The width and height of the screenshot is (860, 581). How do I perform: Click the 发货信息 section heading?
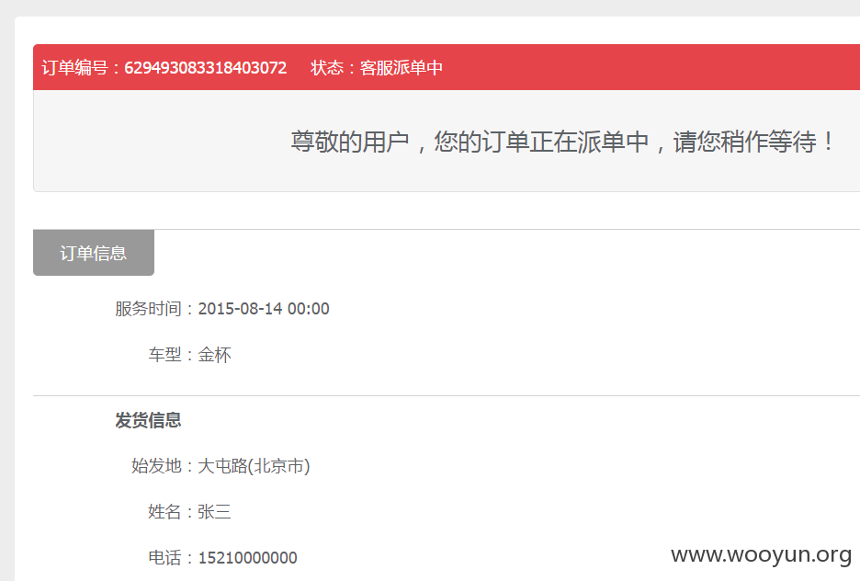point(148,420)
